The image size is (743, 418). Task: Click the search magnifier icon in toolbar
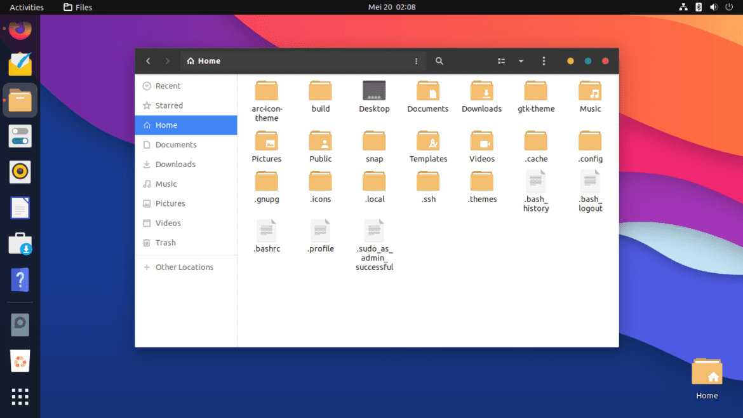pyautogui.click(x=439, y=61)
